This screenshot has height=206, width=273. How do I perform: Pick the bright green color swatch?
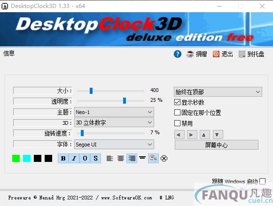pos(16,158)
